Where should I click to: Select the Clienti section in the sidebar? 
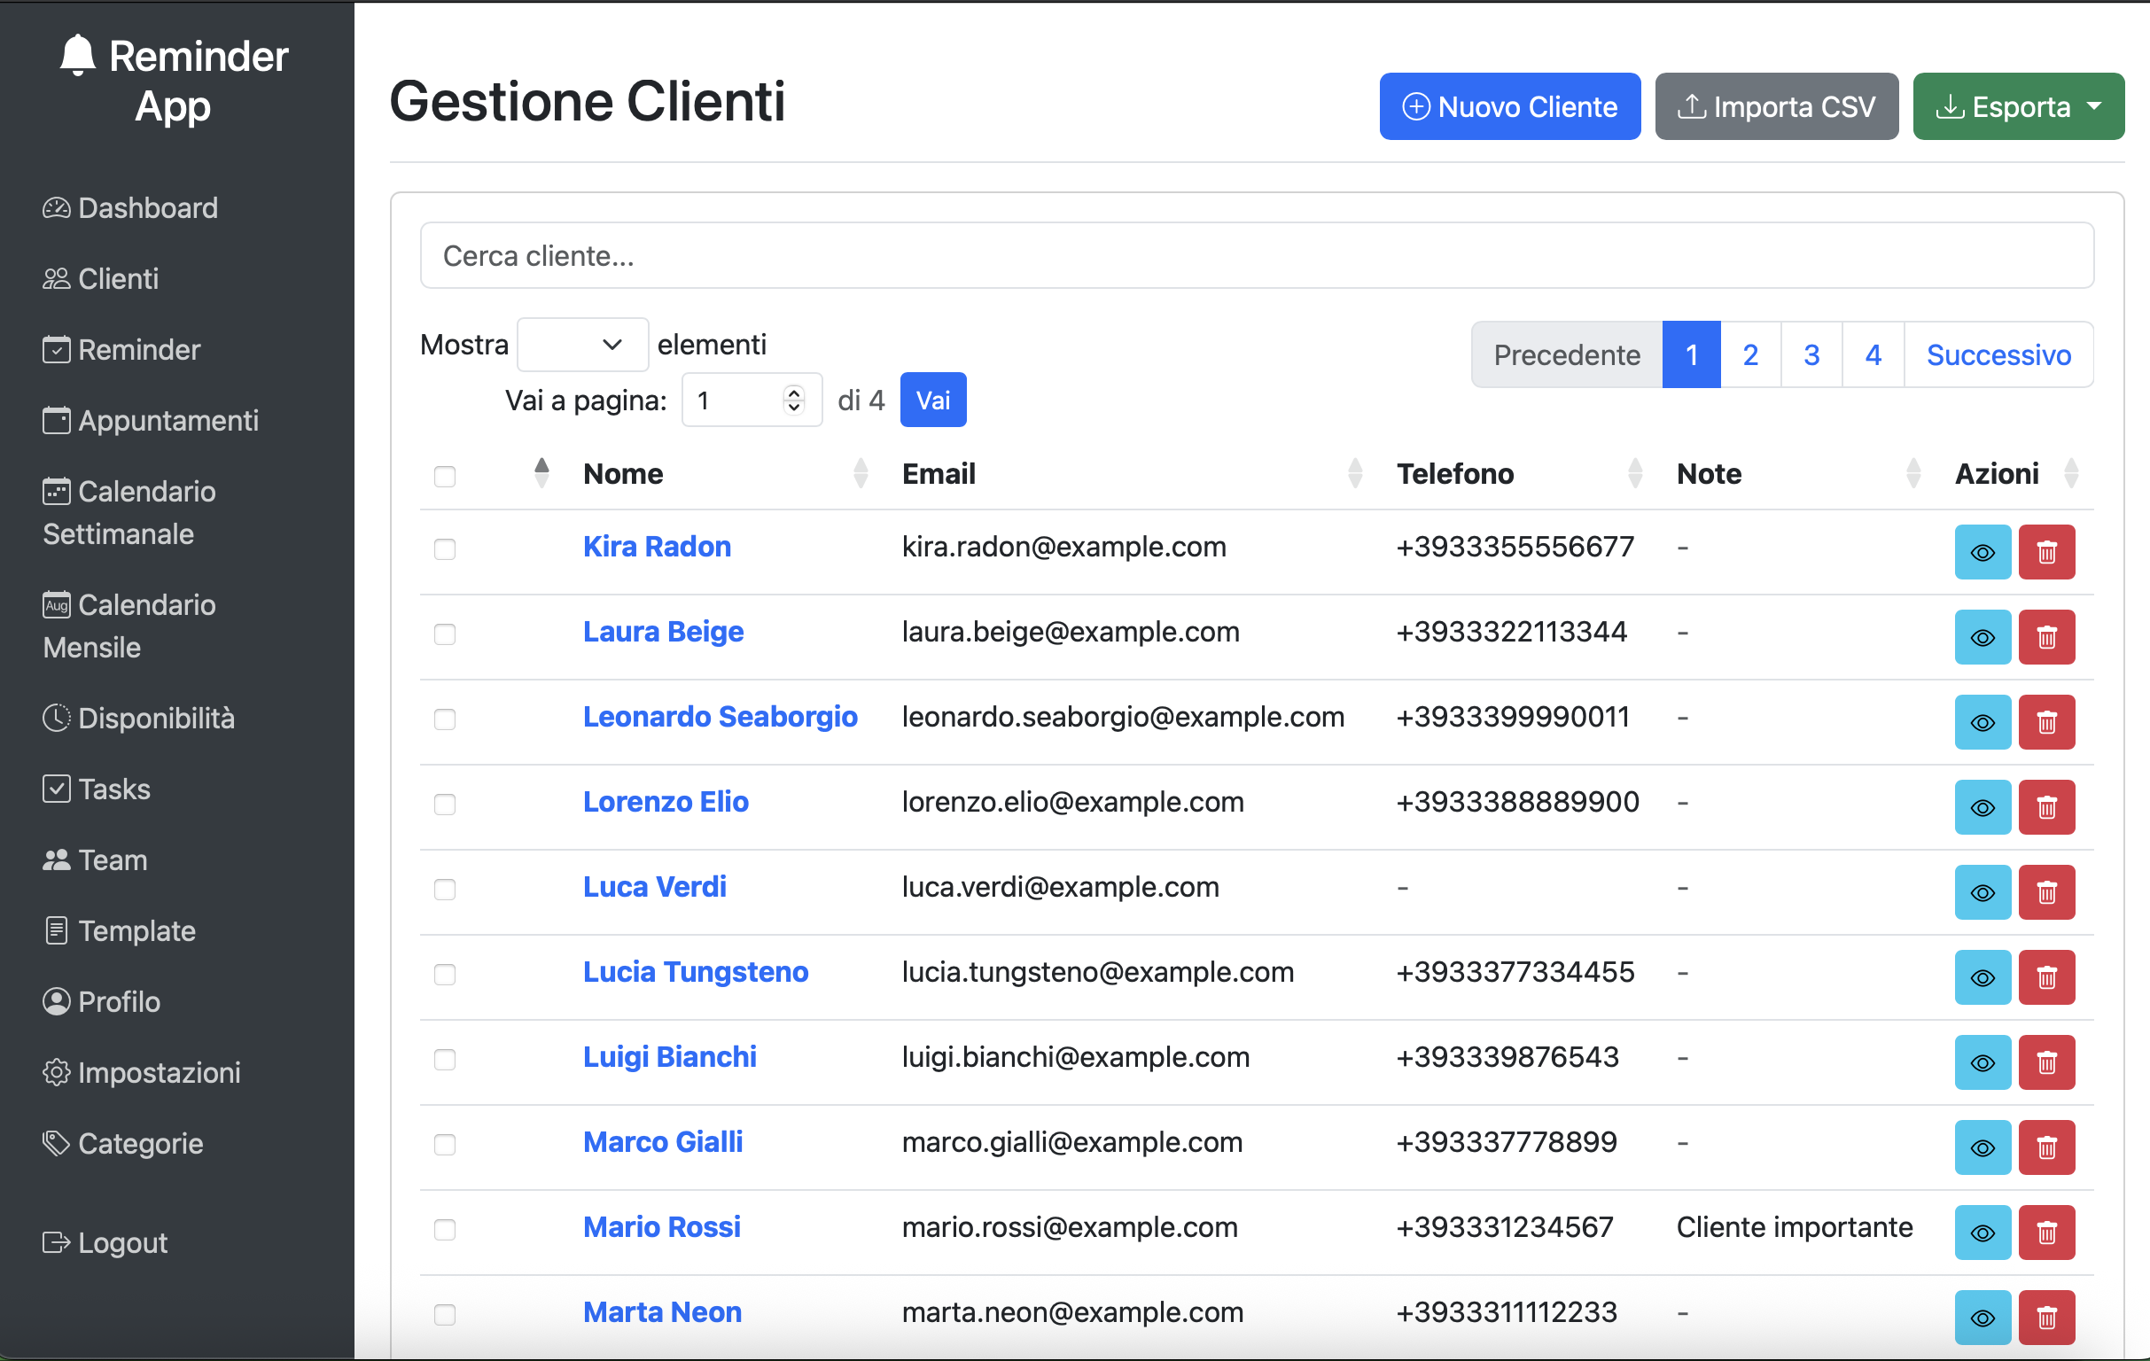click(118, 278)
